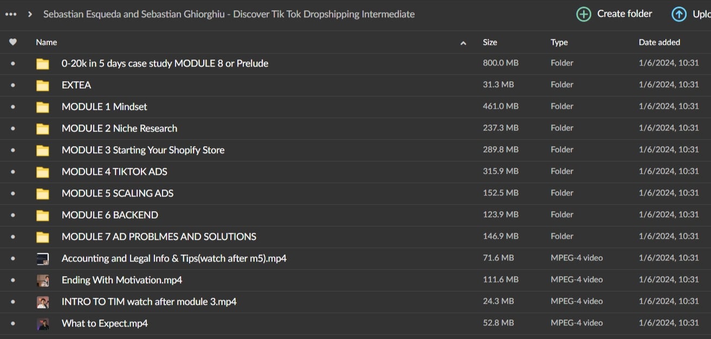Screen dimensions: 711x339
Task: Open Ending With Motivation.mp4 video thumbnail
Action: 43,281
